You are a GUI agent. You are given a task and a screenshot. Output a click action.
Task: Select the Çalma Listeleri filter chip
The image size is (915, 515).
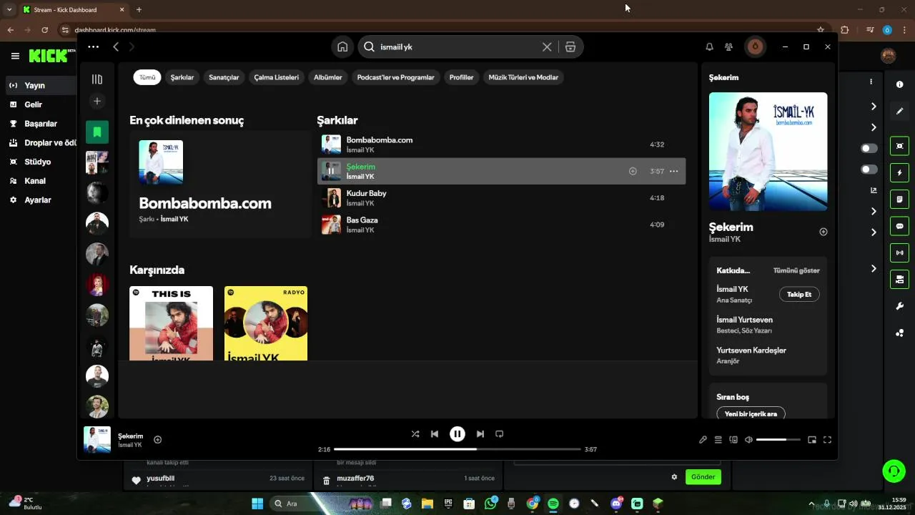[277, 77]
